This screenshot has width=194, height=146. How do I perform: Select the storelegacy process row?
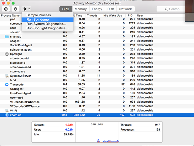click(x=97, y=71)
